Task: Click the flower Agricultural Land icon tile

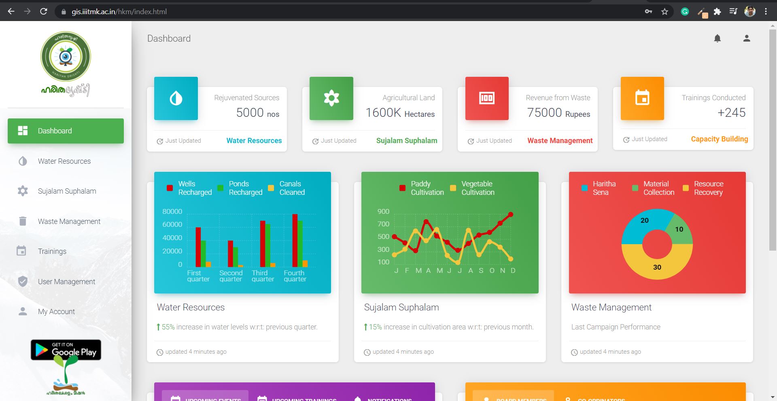Action: (331, 98)
